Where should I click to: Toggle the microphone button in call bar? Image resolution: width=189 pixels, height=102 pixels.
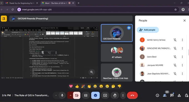pos(62,95)
